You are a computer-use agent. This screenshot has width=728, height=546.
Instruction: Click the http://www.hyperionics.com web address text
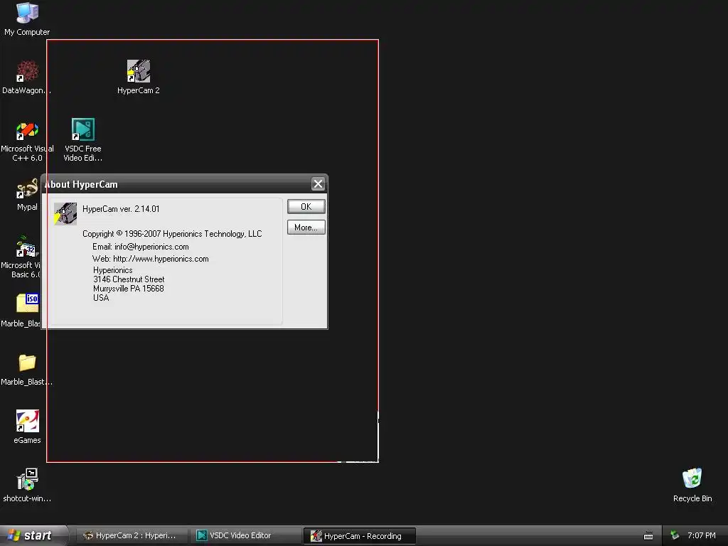161,259
